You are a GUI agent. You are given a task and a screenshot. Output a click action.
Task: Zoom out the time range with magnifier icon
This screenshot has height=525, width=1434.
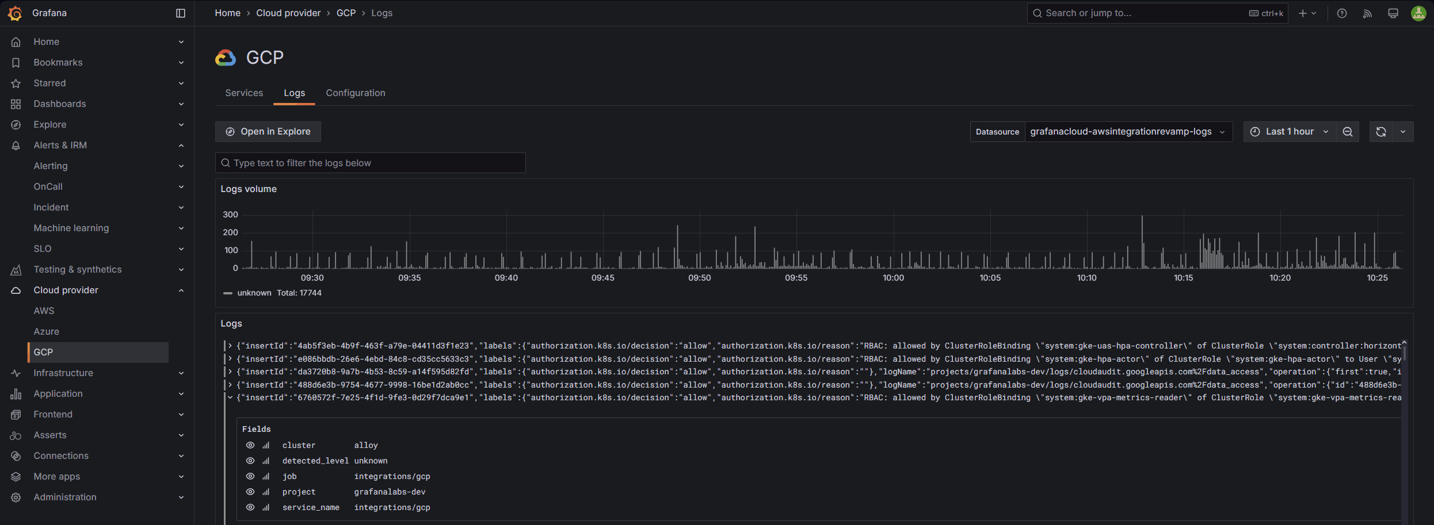[1348, 131]
